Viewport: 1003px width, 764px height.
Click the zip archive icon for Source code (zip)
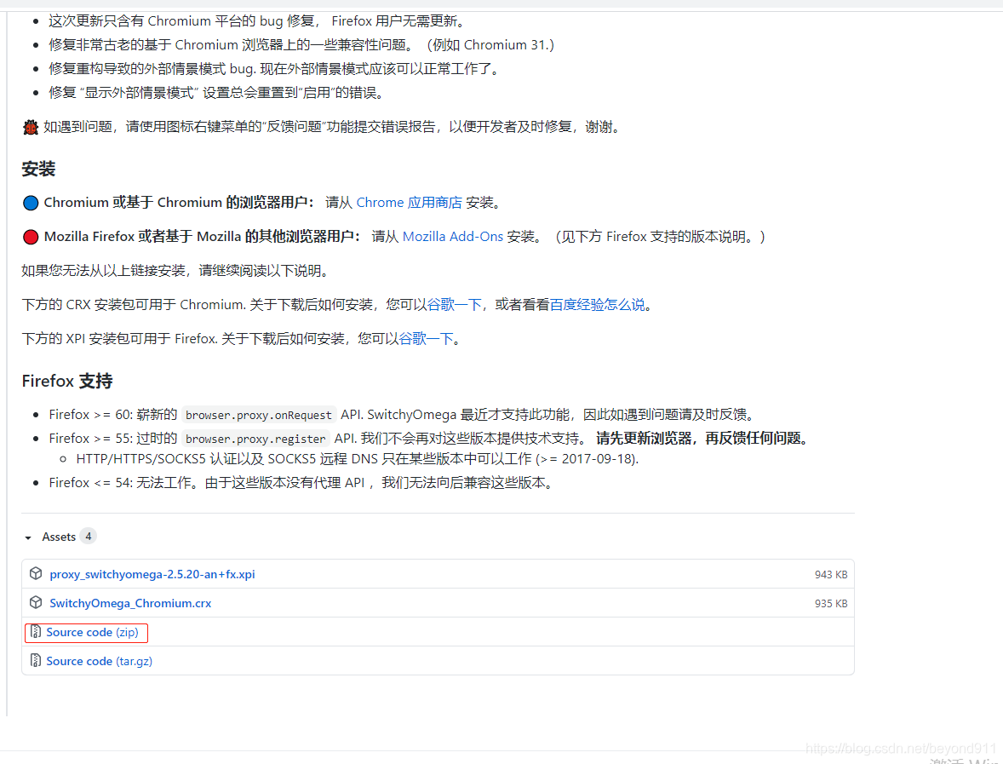(x=35, y=632)
